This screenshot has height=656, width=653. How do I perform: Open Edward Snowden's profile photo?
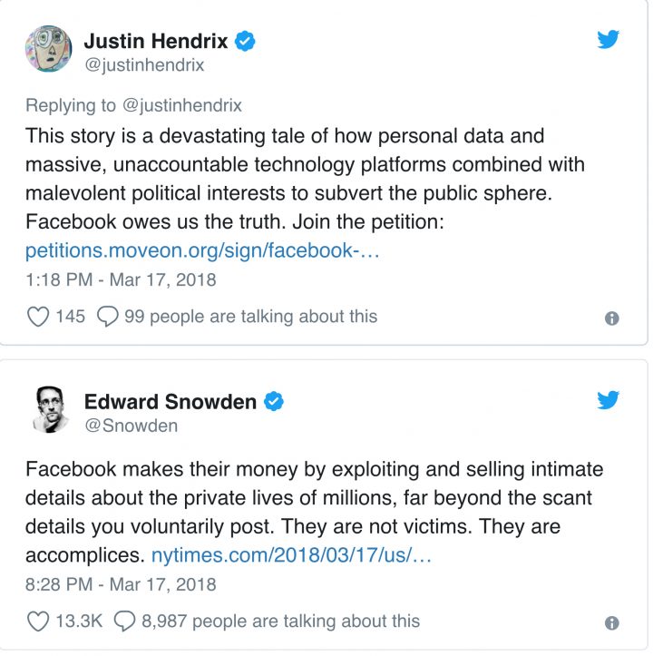click(49, 410)
